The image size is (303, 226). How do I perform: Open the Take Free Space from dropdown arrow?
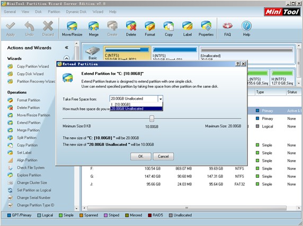point(161,99)
